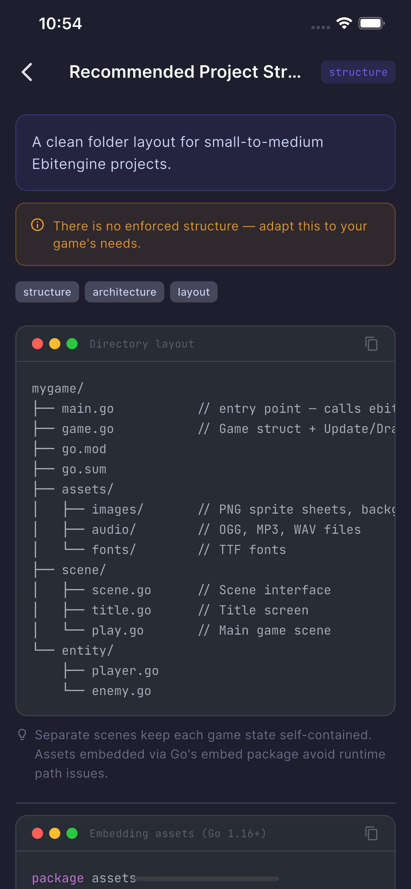Tap the page title Recommended Project Str...

click(185, 72)
